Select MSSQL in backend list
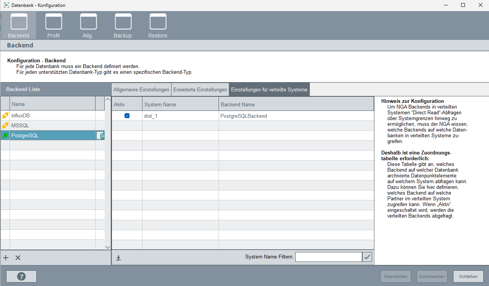489x286 pixels. click(x=20, y=125)
